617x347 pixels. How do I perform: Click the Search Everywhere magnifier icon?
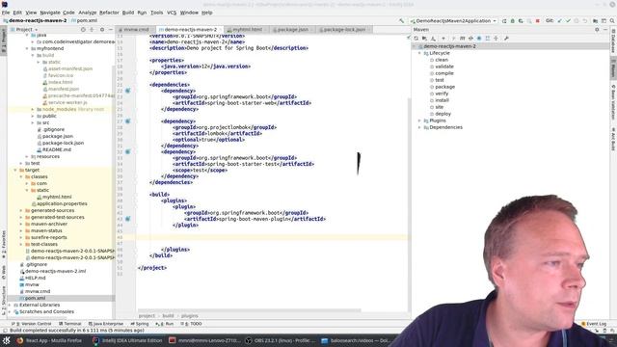[612, 21]
